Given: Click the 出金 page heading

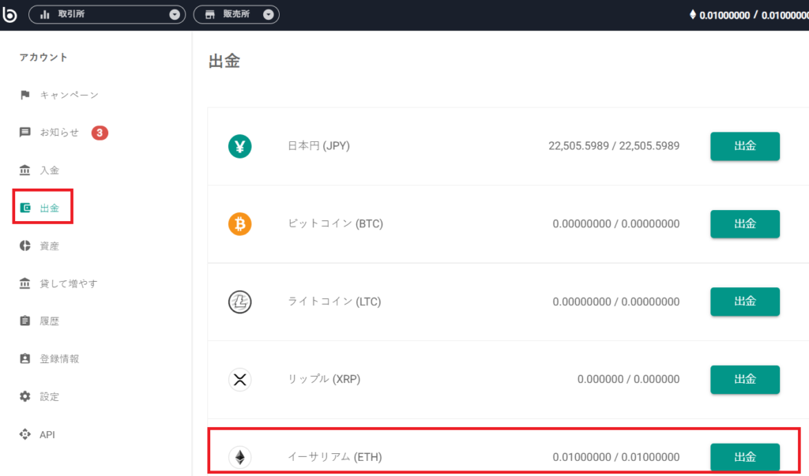Looking at the screenshot, I should 224,61.
